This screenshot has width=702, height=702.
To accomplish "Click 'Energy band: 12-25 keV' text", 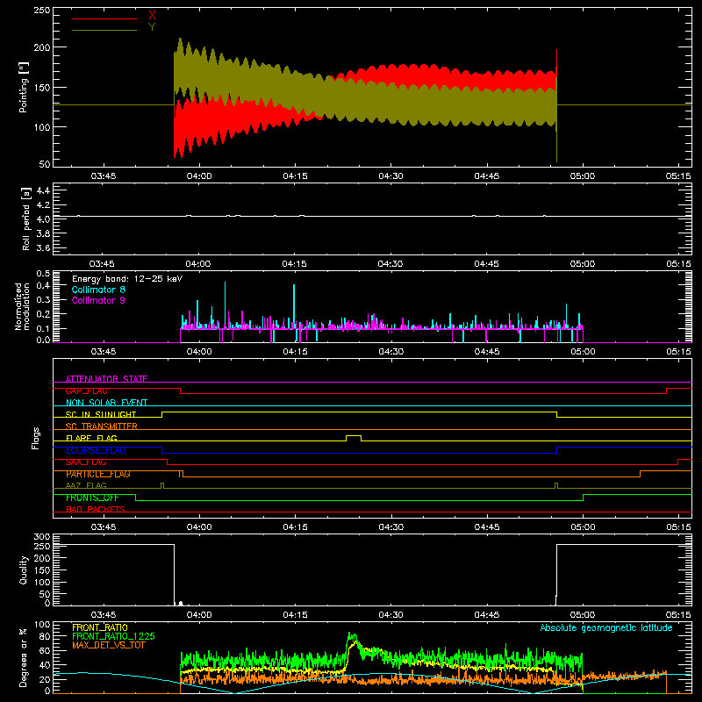I will [127, 279].
